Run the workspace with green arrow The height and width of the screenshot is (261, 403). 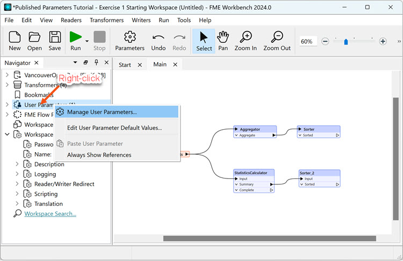[76, 41]
